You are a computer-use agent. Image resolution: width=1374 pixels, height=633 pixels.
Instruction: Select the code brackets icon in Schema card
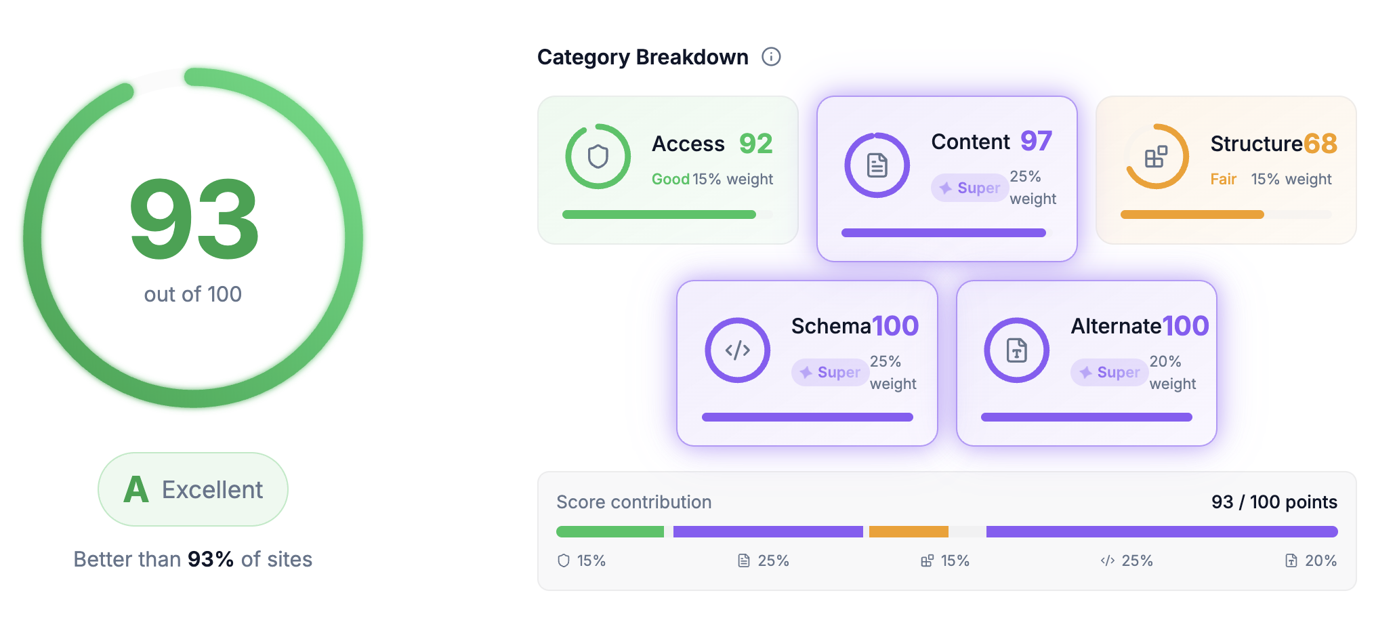tap(737, 350)
